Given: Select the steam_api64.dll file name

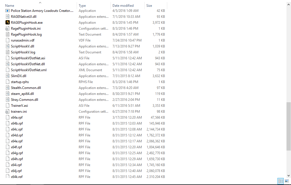Looking at the screenshot, I should point(23,94).
